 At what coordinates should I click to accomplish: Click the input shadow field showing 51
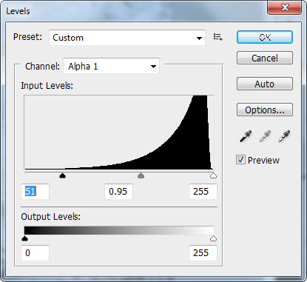(x=35, y=192)
